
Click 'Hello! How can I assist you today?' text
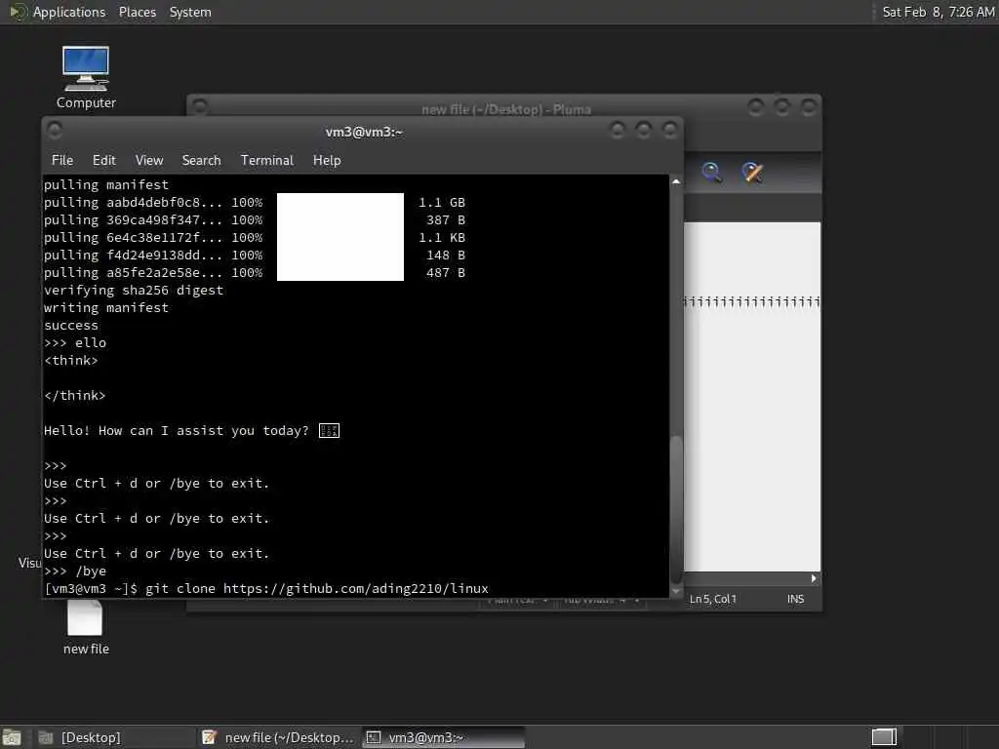[176, 430]
